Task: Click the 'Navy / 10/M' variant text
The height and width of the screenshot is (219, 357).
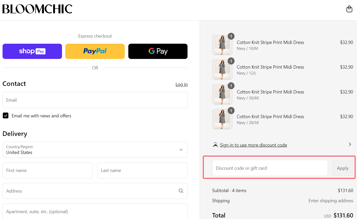Action: click(247, 49)
